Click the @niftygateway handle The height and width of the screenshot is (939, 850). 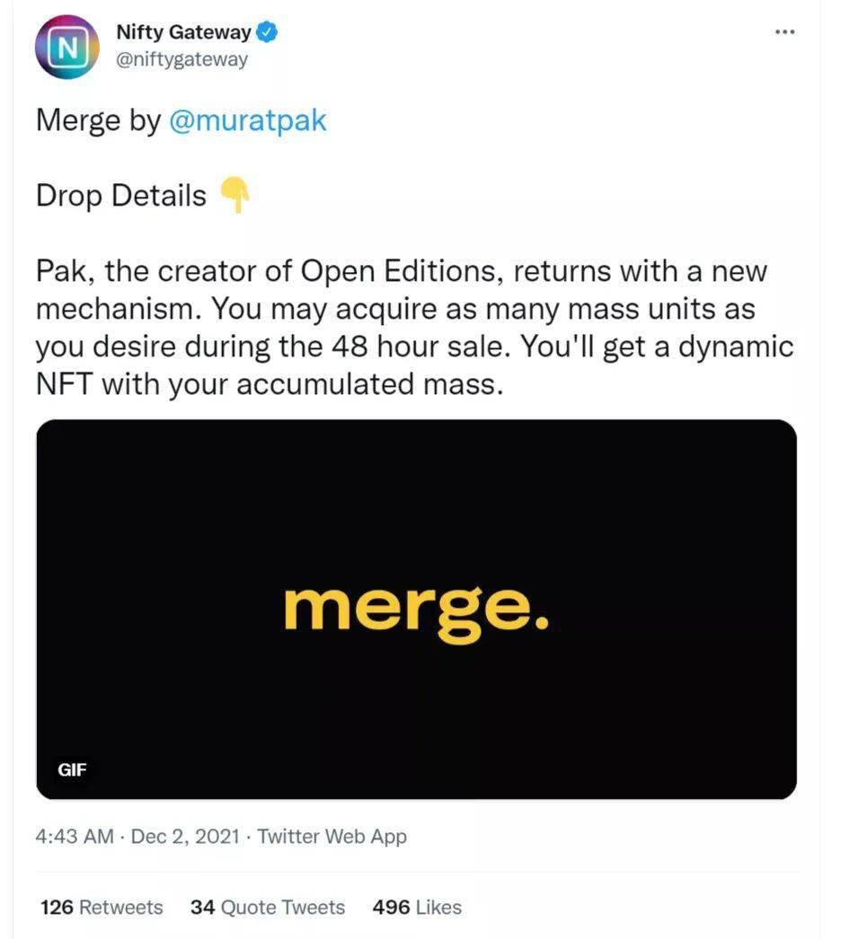click(x=182, y=59)
